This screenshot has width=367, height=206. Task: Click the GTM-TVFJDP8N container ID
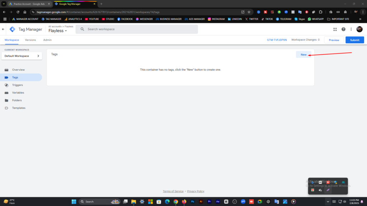[277, 40]
